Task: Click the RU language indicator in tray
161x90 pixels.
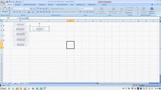Action: [x=123, y=88]
